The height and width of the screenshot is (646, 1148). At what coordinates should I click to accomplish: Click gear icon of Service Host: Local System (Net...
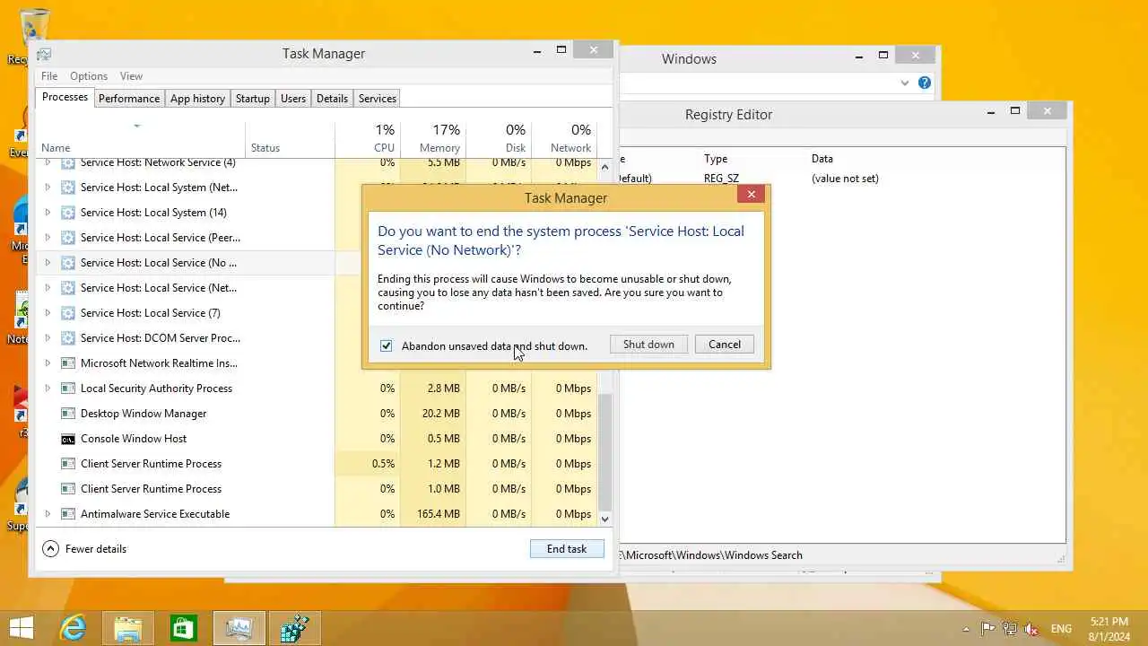coord(67,188)
